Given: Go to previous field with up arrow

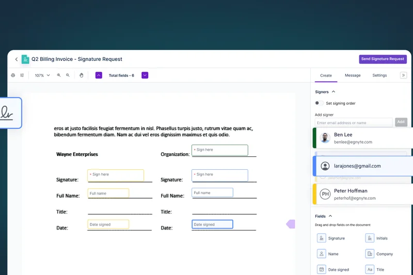Looking at the screenshot, I should pos(99,75).
